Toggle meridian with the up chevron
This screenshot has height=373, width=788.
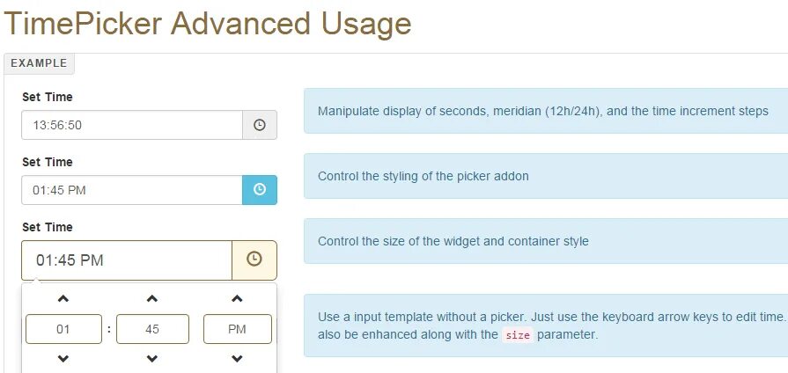click(x=237, y=299)
